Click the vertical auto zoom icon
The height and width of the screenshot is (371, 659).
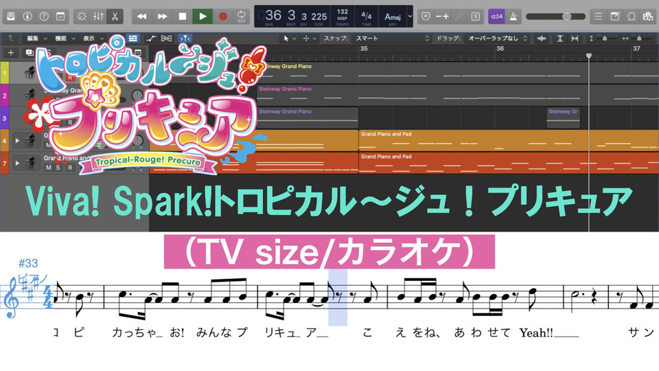coord(560,38)
